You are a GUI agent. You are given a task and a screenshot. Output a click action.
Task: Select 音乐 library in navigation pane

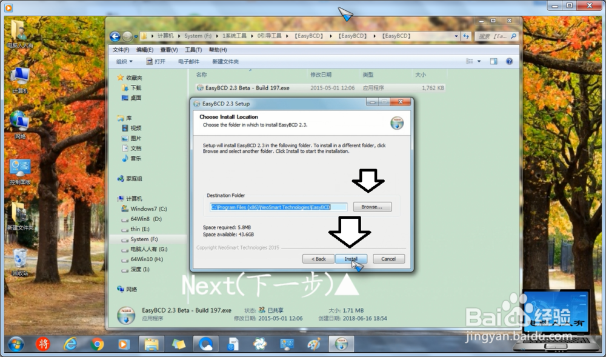point(132,158)
